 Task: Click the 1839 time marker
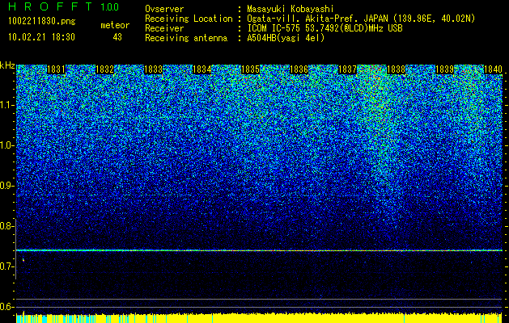pos(444,69)
